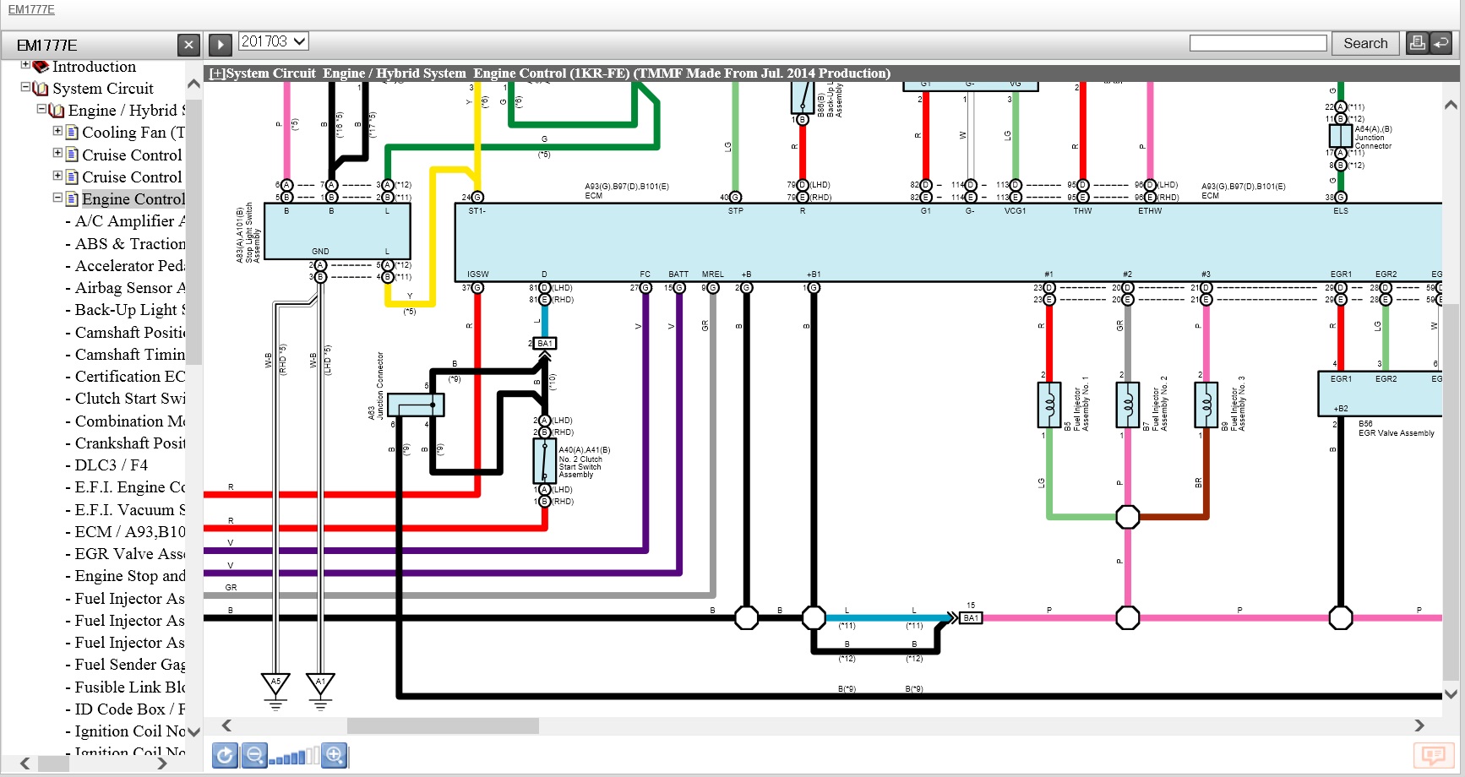Open Introduction in the tree
The width and height of the screenshot is (1465, 777).
[x=94, y=67]
